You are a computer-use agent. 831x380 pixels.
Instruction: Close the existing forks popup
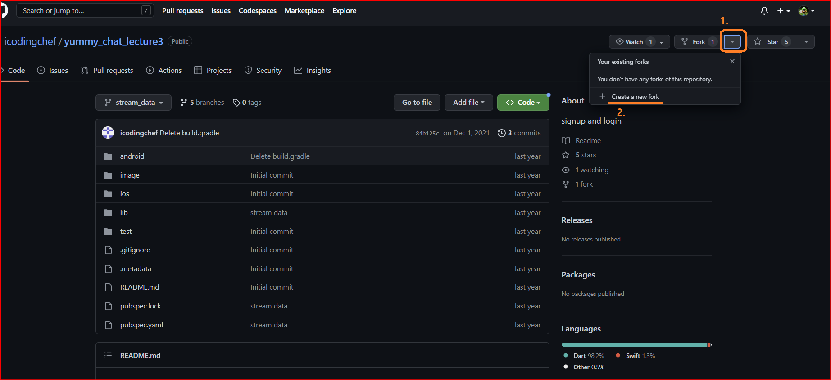732,61
